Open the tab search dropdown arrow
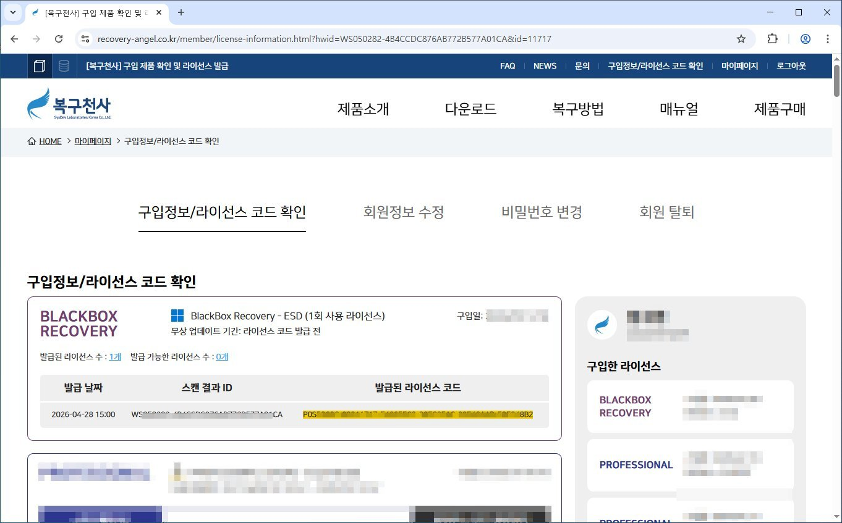842x523 pixels. tap(12, 12)
